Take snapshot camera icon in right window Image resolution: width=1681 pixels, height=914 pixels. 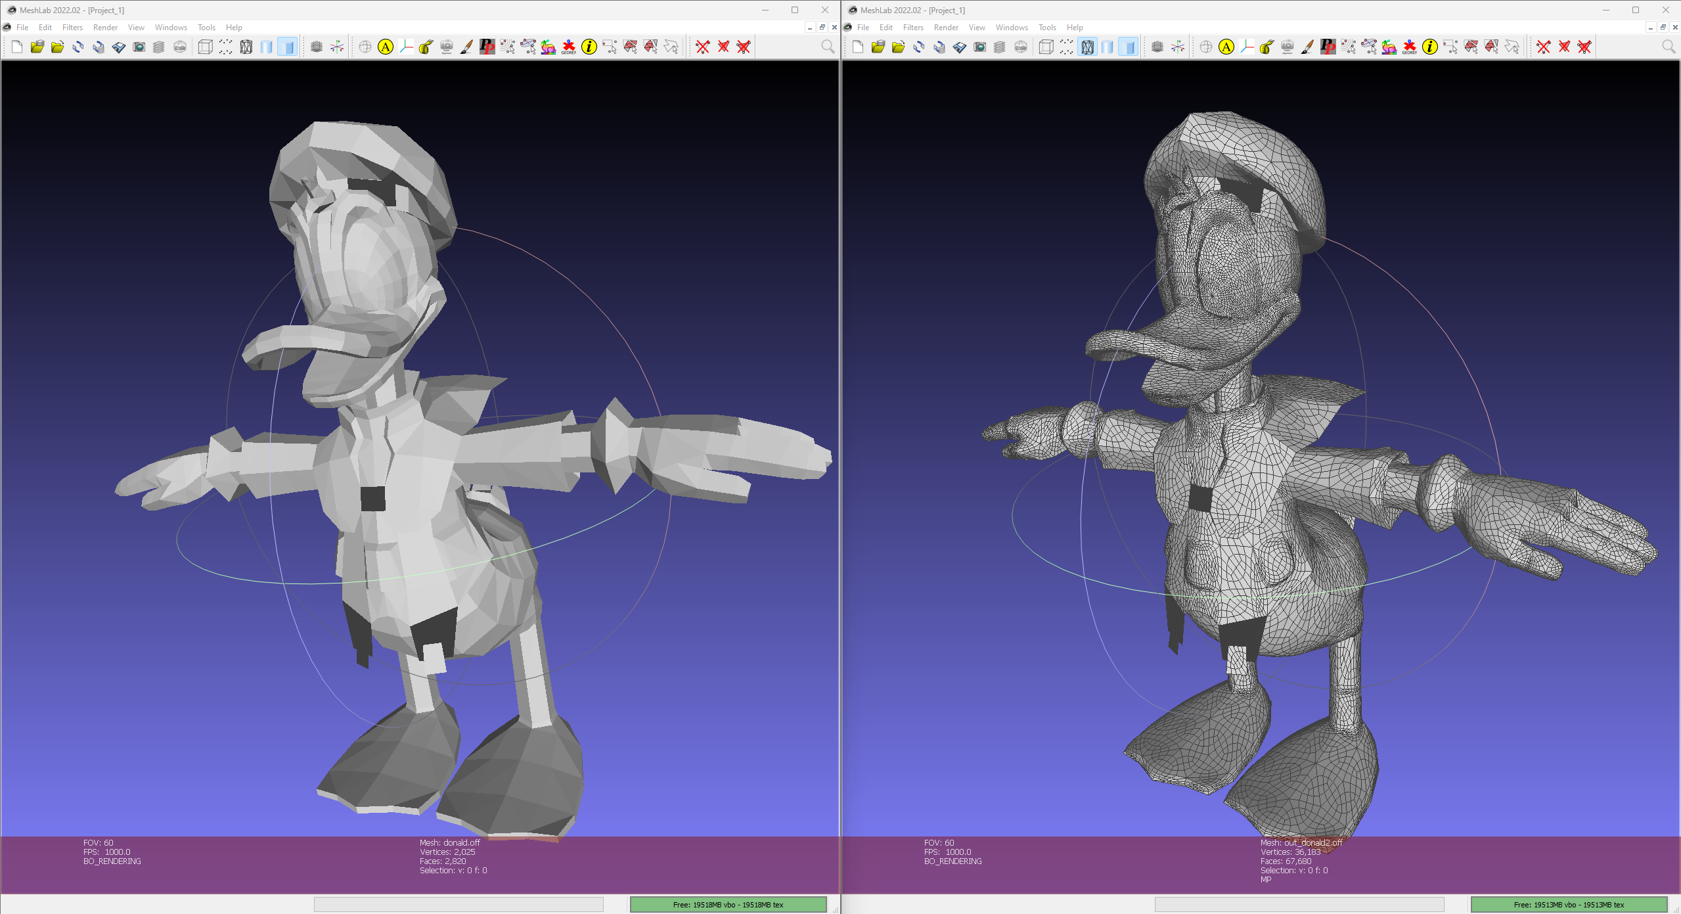980,47
